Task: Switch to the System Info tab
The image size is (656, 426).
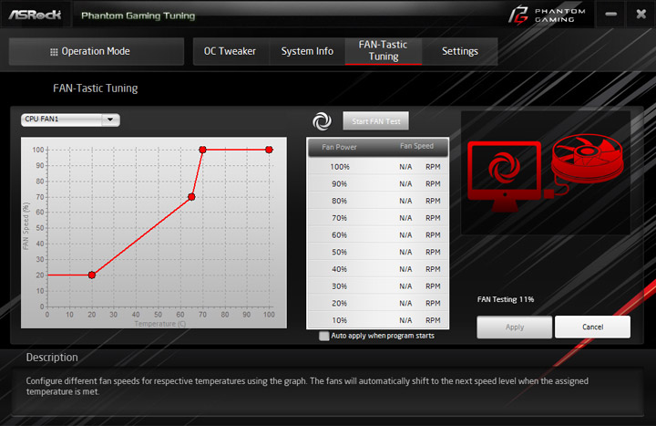Action: [307, 51]
